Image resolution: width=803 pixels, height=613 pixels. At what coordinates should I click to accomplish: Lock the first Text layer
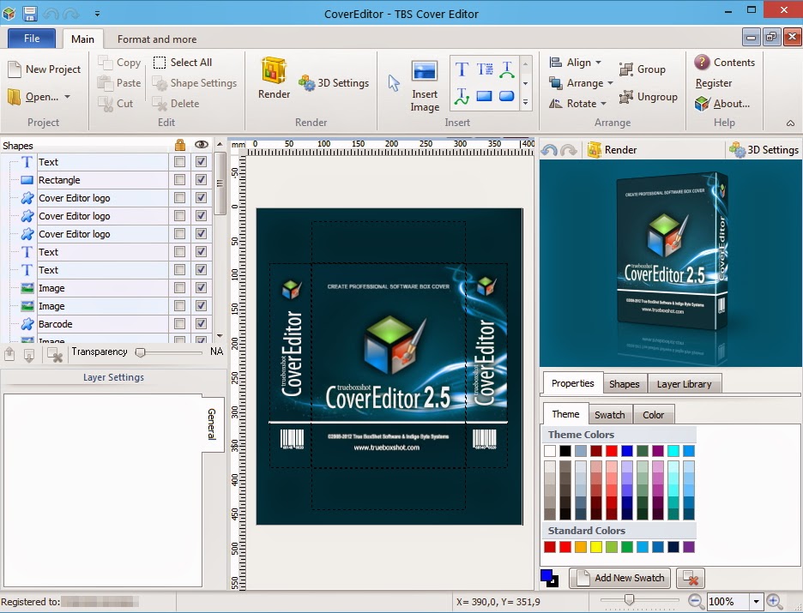pyautogui.click(x=179, y=162)
